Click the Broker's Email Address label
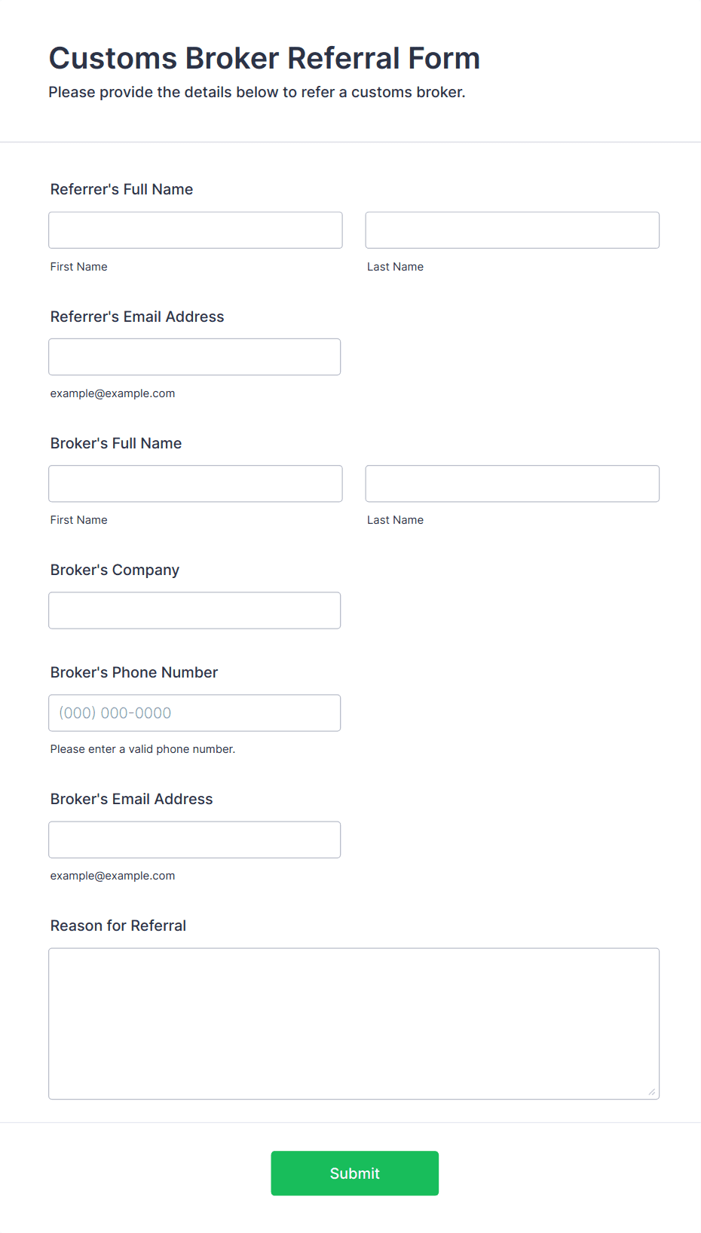The height and width of the screenshot is (1233, 701). pos(132,799)
